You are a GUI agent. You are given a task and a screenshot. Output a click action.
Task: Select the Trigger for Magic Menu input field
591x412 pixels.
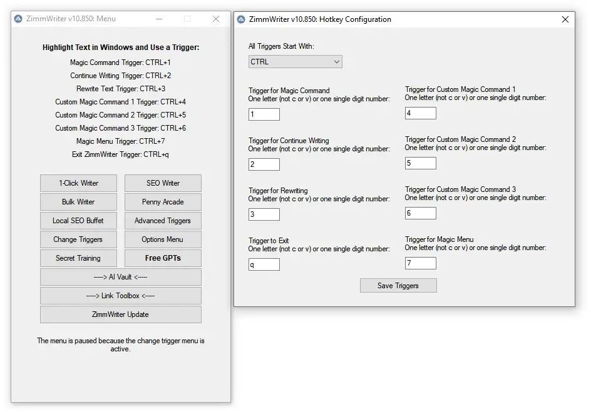point(420,263)
